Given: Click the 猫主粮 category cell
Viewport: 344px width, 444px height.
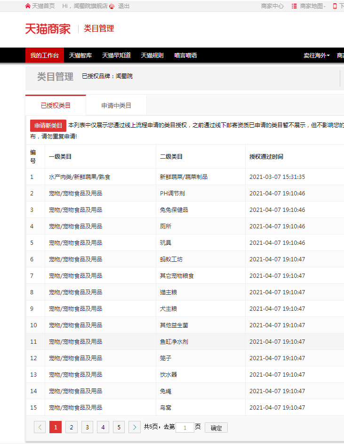Looking at the screenshot, I should point(168,292).
